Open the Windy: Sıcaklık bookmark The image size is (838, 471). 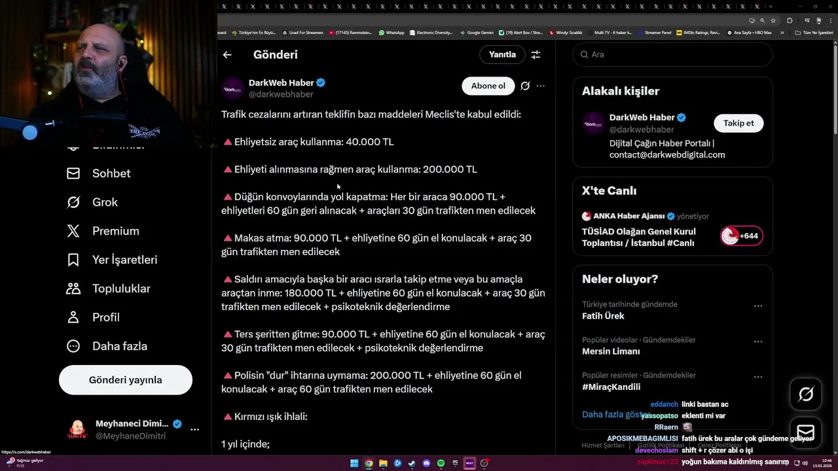(x=566, y=33)
